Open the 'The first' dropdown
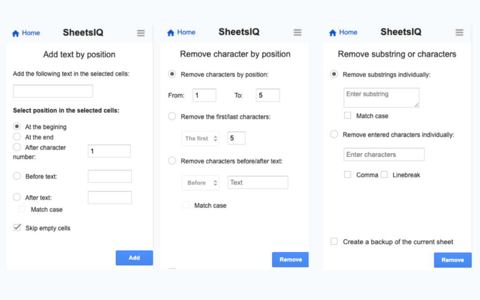This screenshot has height=300, width=480. tap(201, 138)
